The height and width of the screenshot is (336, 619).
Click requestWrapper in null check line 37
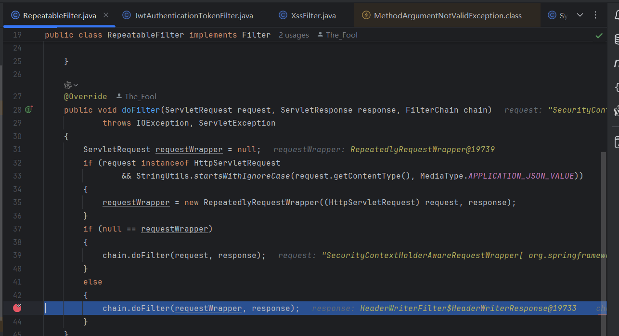[x=175, y=229]
